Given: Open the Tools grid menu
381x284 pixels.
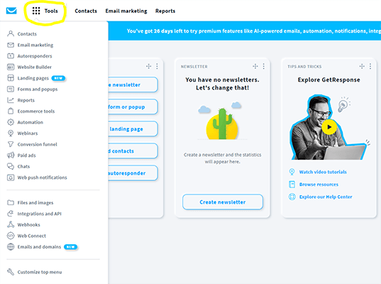Looking at the screenshot, I should tap(45, 11).
